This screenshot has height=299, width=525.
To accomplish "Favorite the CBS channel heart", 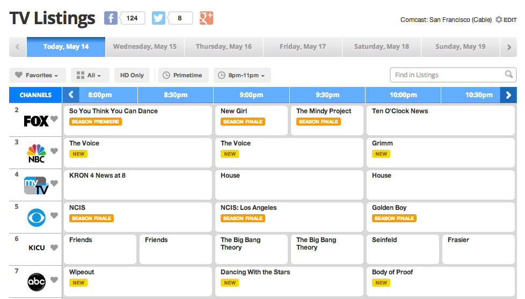I will click(x=54, y=215).
